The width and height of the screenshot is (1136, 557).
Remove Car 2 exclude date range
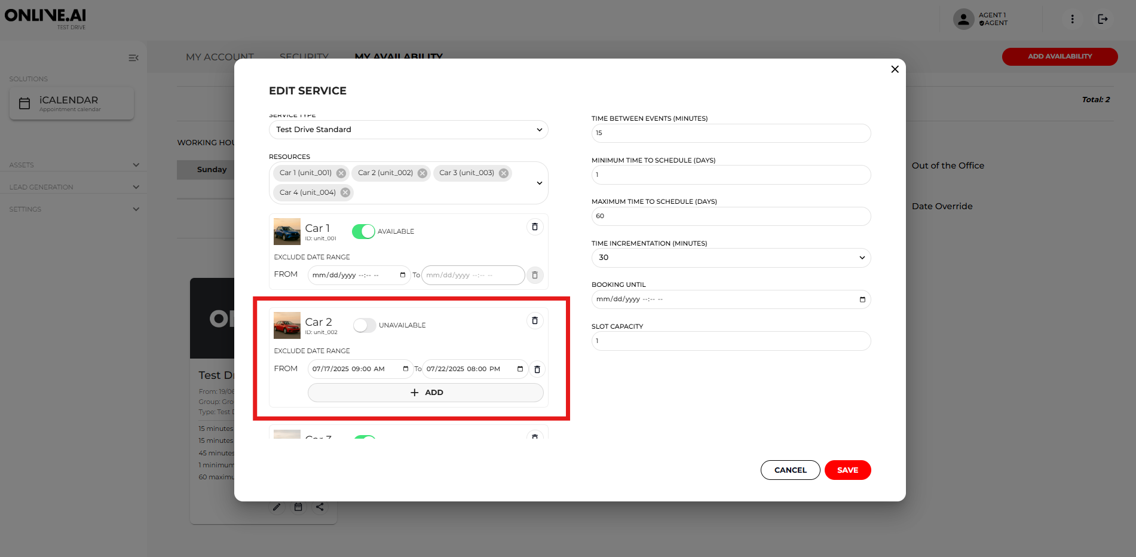click(537, 369)
